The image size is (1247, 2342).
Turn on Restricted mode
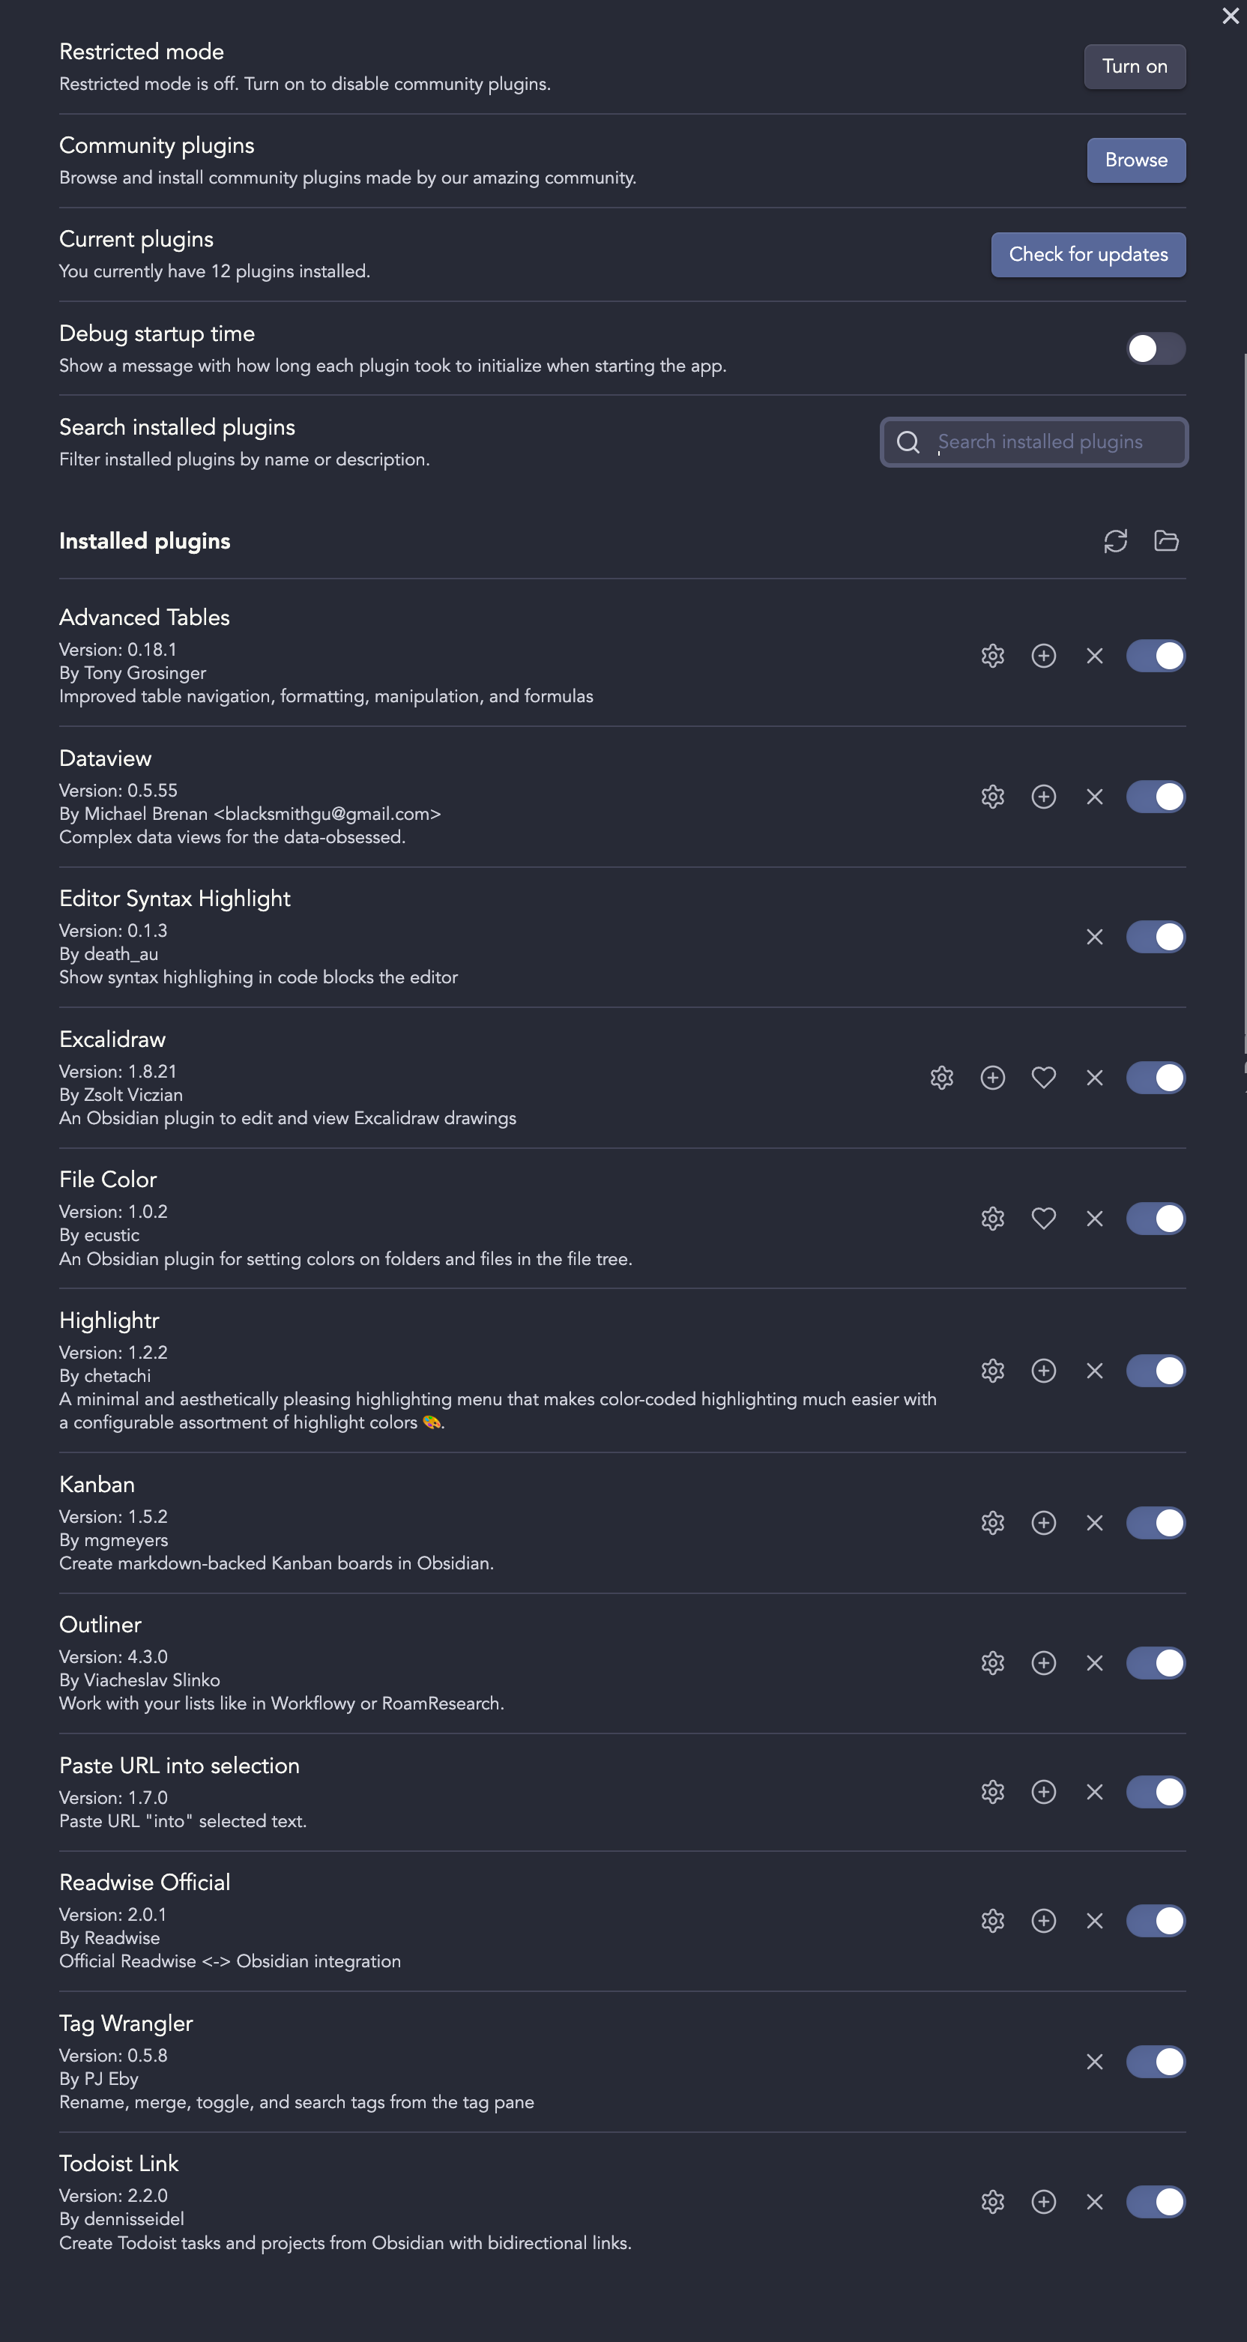point(1135,67)
